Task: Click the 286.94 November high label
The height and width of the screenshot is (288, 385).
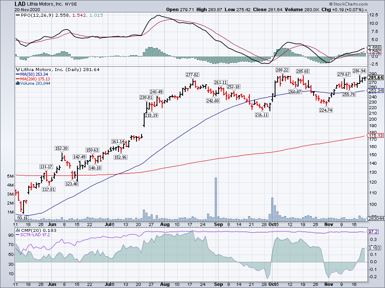Action: [x=359, y=71]
